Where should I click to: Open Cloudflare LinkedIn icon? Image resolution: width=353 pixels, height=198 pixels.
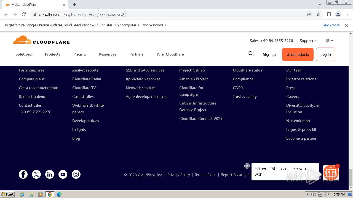click(x=50, y=174)
